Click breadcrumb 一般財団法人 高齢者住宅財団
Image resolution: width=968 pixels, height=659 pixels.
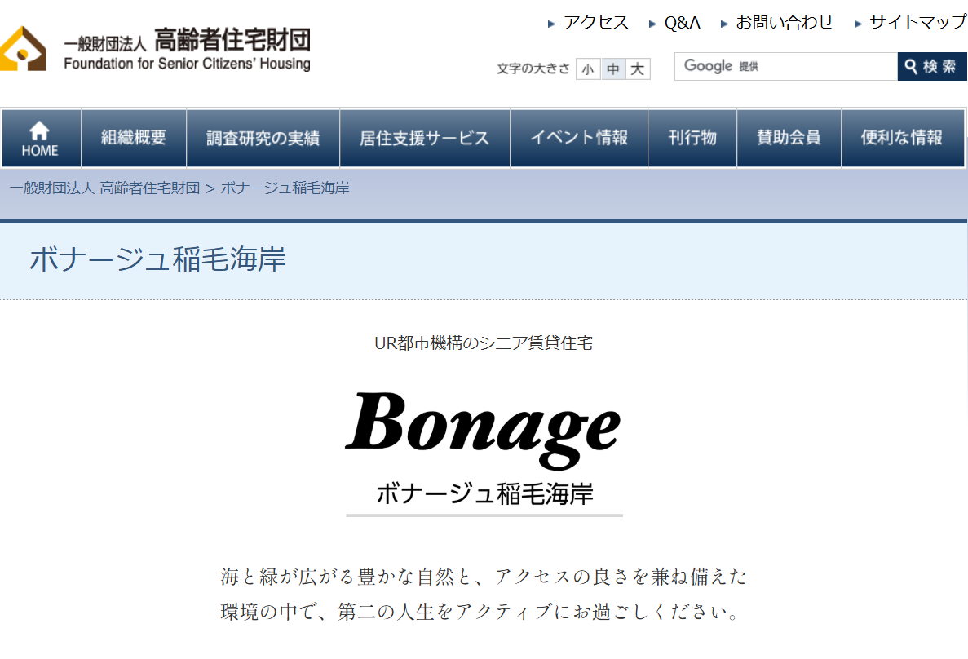coord(104,188)
